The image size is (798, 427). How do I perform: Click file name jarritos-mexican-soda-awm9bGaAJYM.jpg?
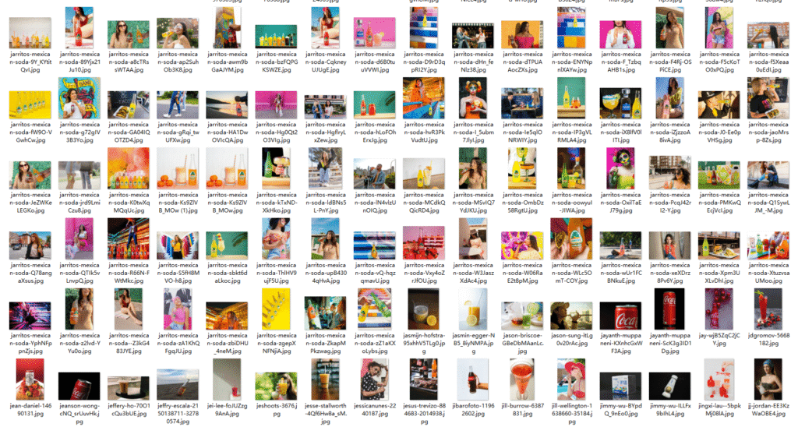[x=227, y=62]
